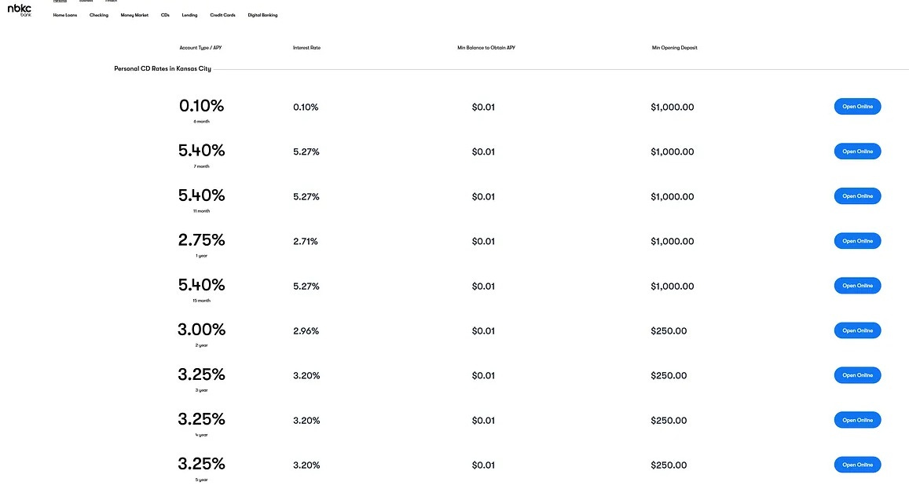Viewport: 909px width, 489px height.
Task: Click the 'Min Balance to Obtain APY' header
Action: click(x=486, y=48)
